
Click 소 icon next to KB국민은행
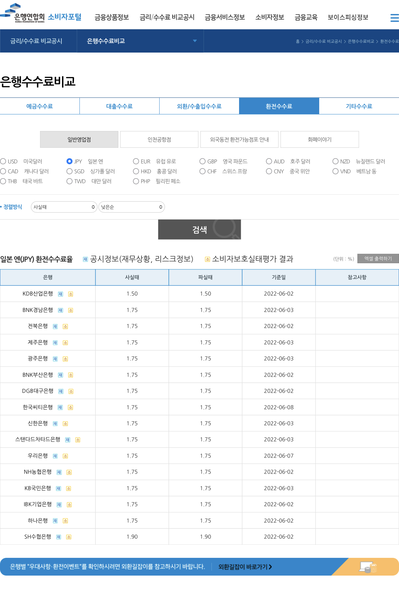69,489
